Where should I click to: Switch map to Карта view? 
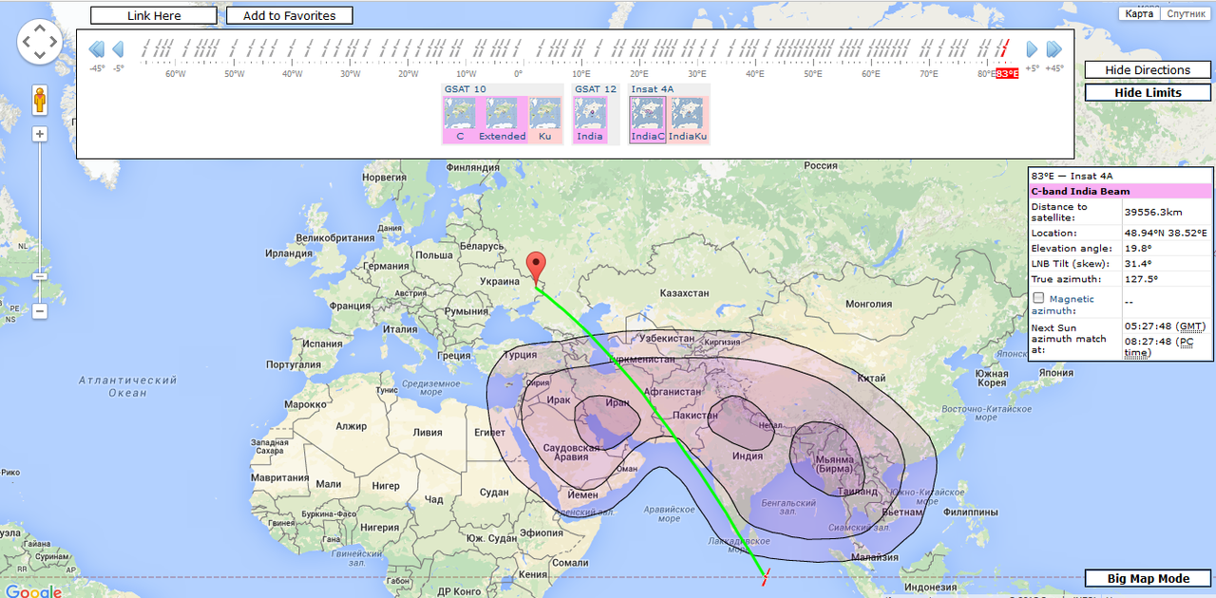click(x=1139, y=13)
